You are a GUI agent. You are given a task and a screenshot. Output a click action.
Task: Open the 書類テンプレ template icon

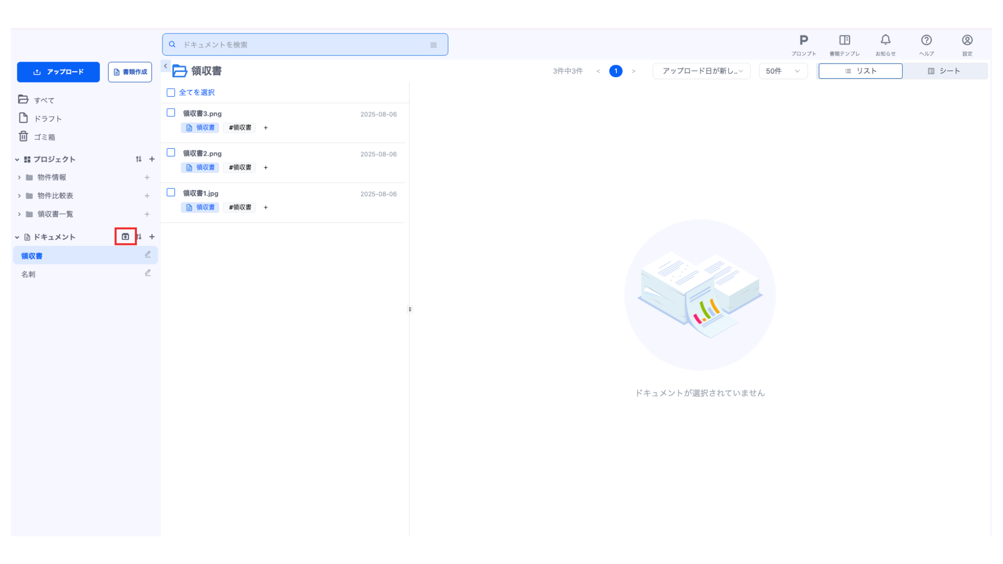(844, 41)
